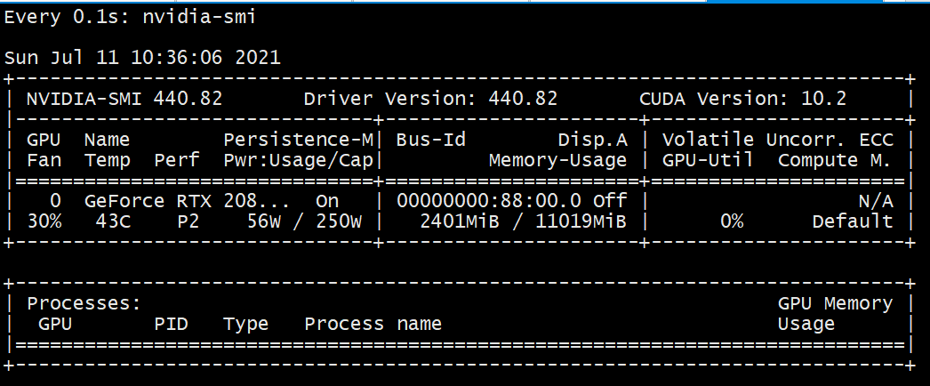
Task: Click the Persistence-M 'On' value
Action: pyautogui.click(x=327, y=201)
